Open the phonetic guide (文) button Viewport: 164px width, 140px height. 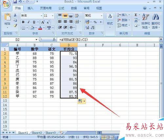[x=49, y=28]
